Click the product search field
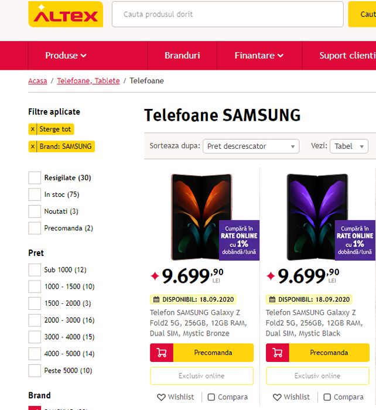The height and width of the screenshot is (410, 376). coord(227,14)
